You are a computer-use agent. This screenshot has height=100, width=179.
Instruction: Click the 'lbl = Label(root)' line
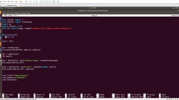pyautogui.click(x=11, y=54)
